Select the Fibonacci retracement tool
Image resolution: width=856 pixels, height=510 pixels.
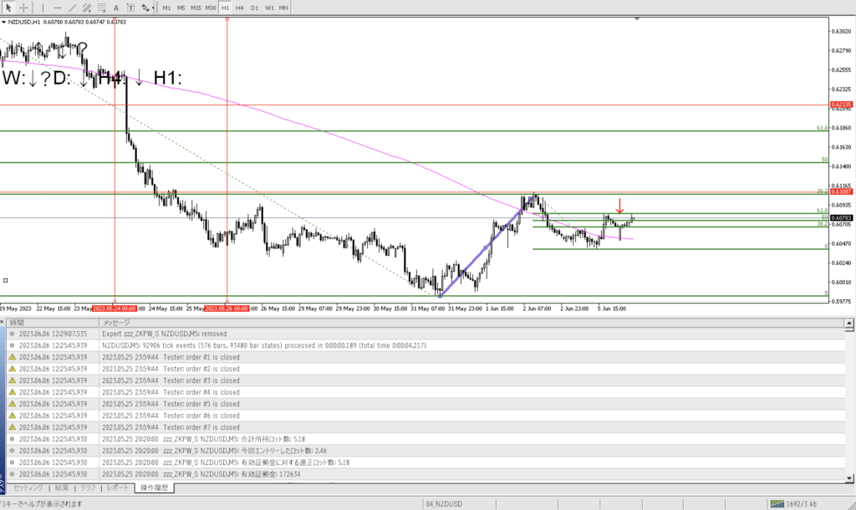tap(100, 8)
